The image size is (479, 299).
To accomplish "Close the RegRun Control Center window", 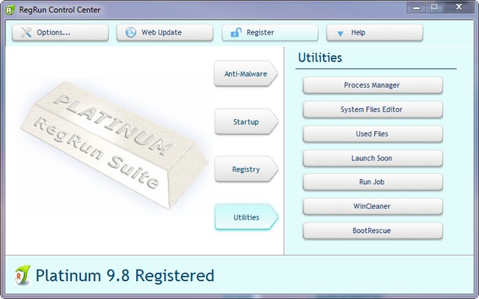I will point(459,7).
